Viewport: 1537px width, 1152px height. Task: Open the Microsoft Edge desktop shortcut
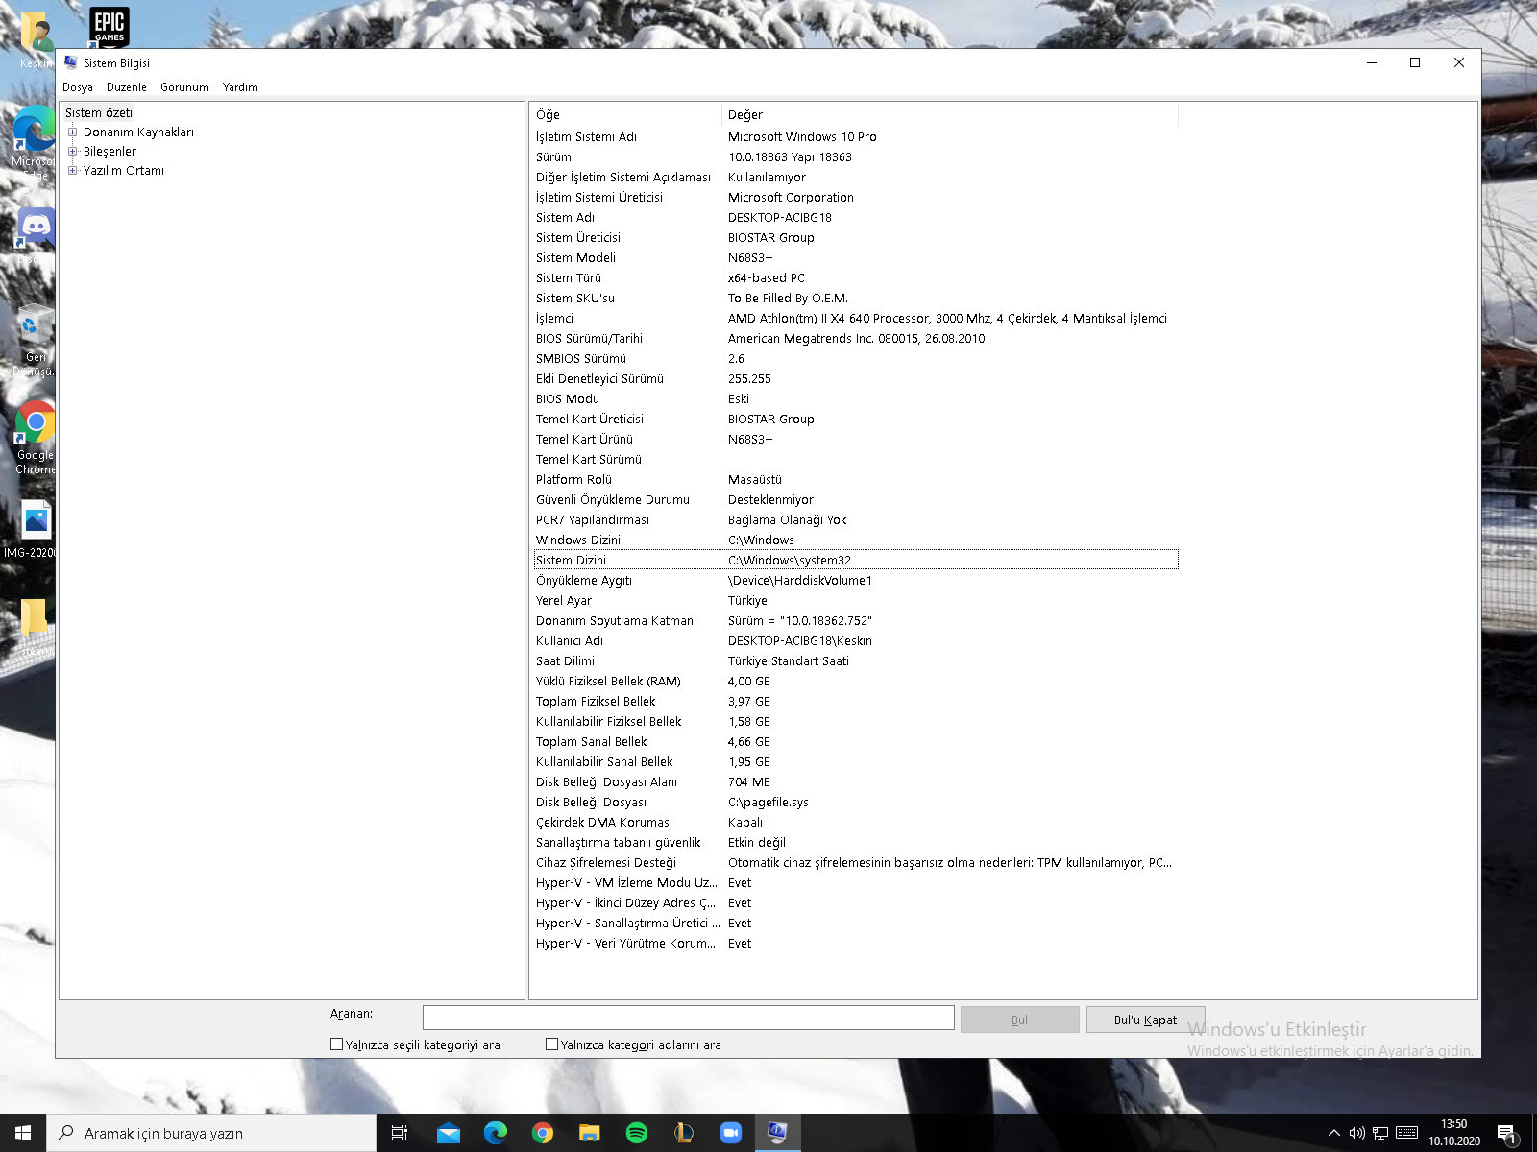point(34,144)
